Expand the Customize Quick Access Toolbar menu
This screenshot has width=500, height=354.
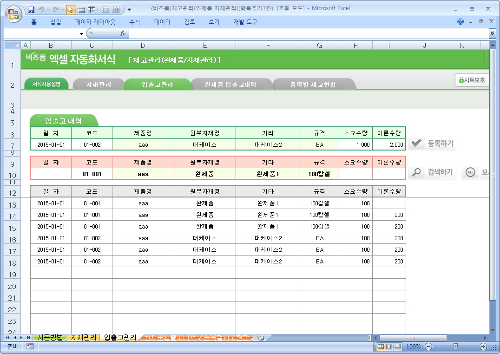tap(129, 9)
